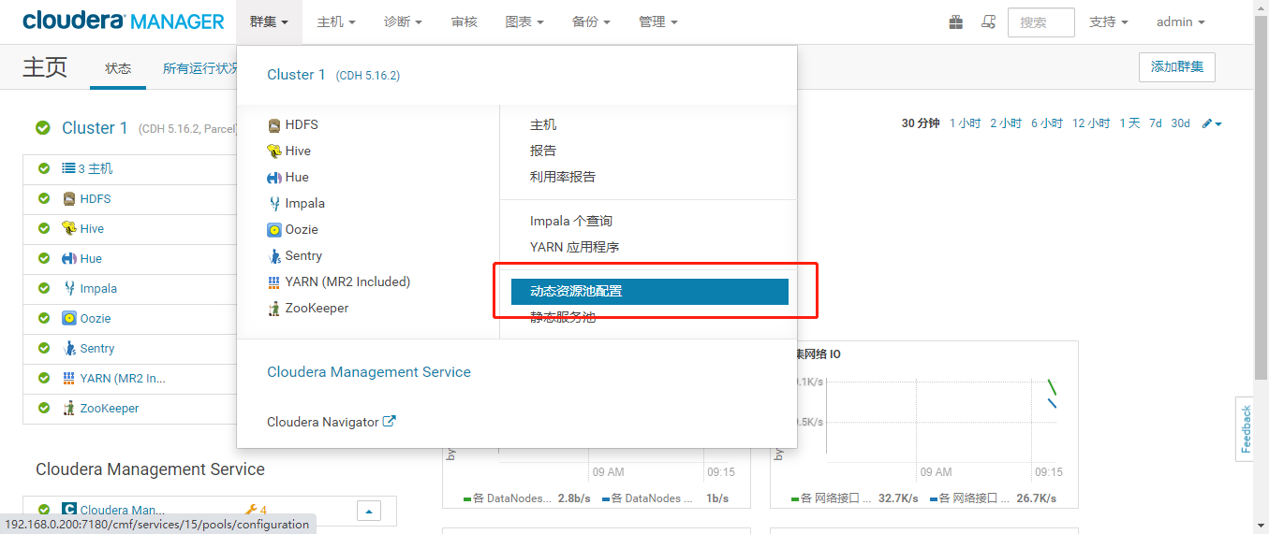Open the Cloudera Management Service link in the dropdown
This screenshot has height=534, width=1269.
click(x=369, y=372)
